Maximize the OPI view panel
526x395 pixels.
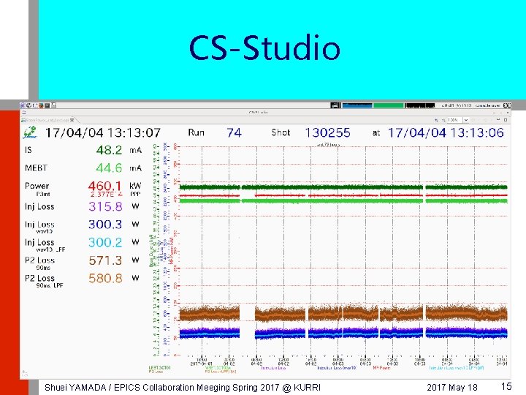click(506, 120)
